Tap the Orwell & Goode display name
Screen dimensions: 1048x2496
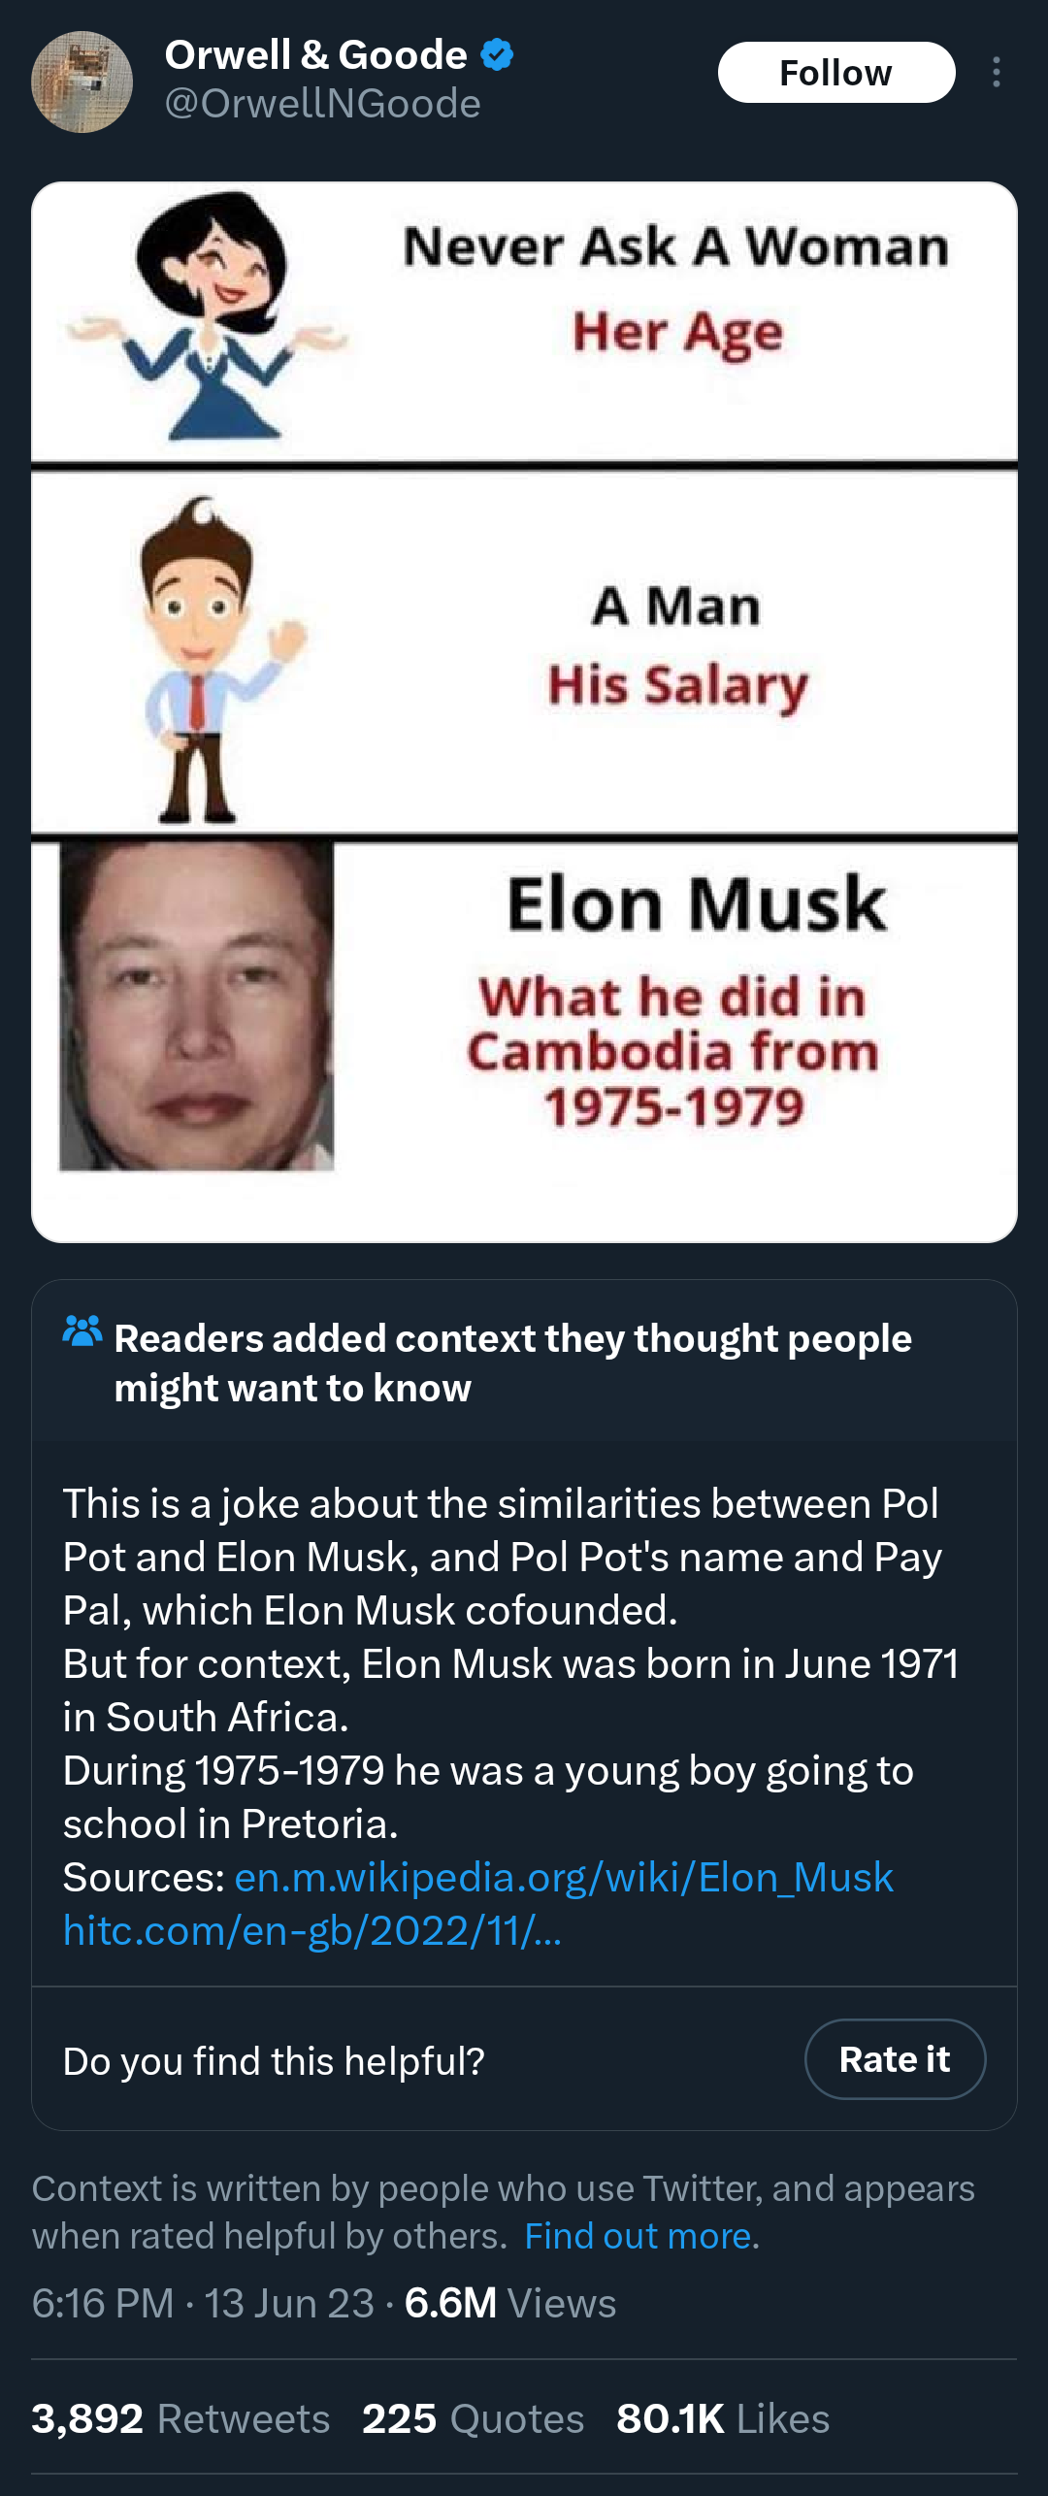(x=315, y=54)
